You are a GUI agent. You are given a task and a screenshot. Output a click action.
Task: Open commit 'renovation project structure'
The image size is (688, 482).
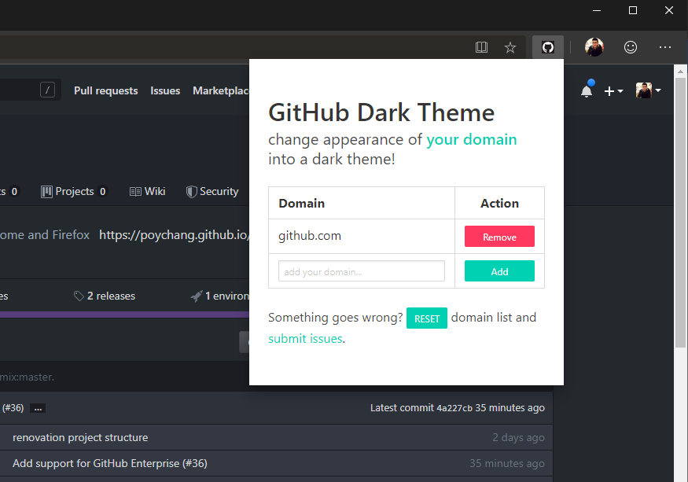pos(80,438)
